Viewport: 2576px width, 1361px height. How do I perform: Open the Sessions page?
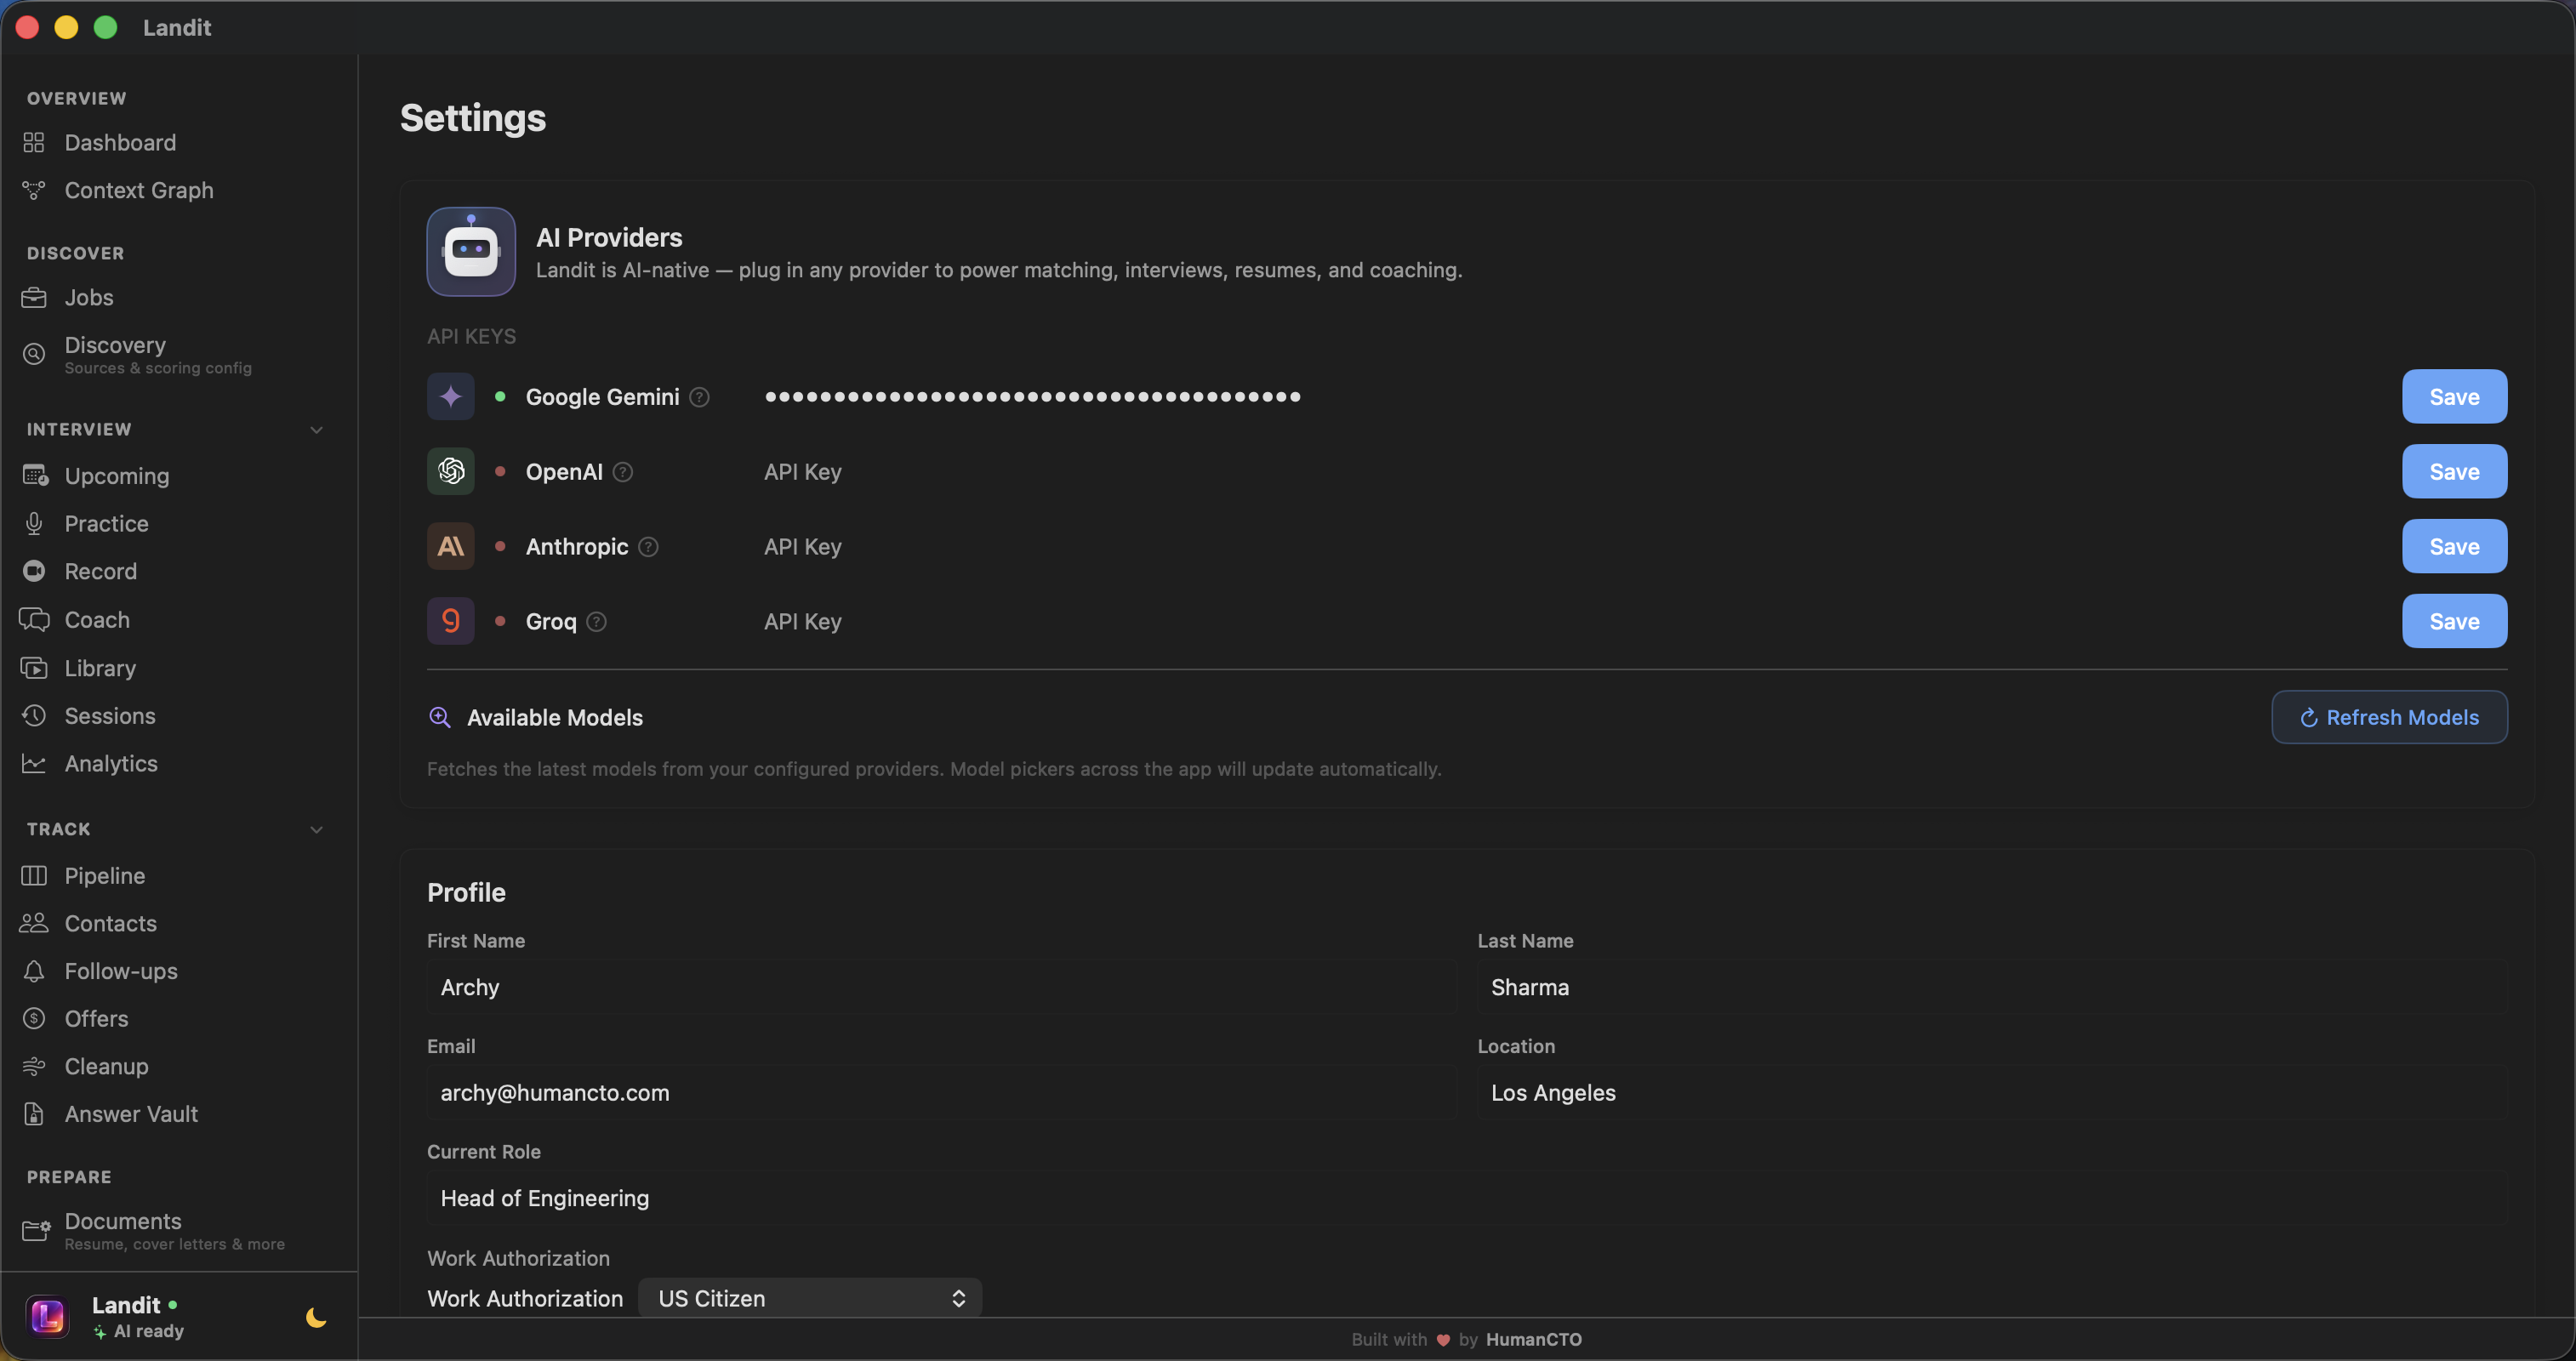[110, 716]
